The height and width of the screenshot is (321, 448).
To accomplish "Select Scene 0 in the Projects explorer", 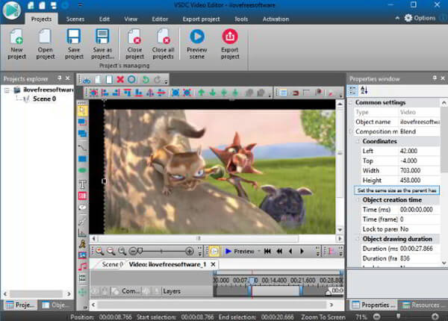I will 44,99.
